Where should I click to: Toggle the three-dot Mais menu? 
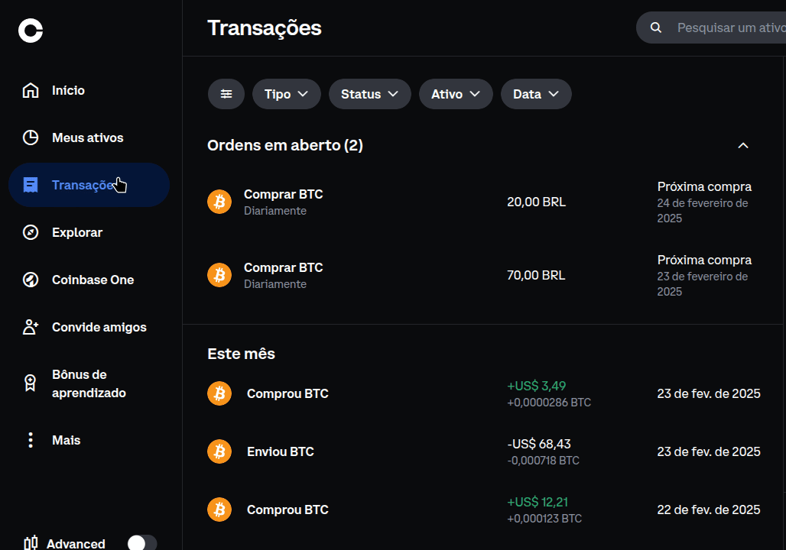[30, 439]
